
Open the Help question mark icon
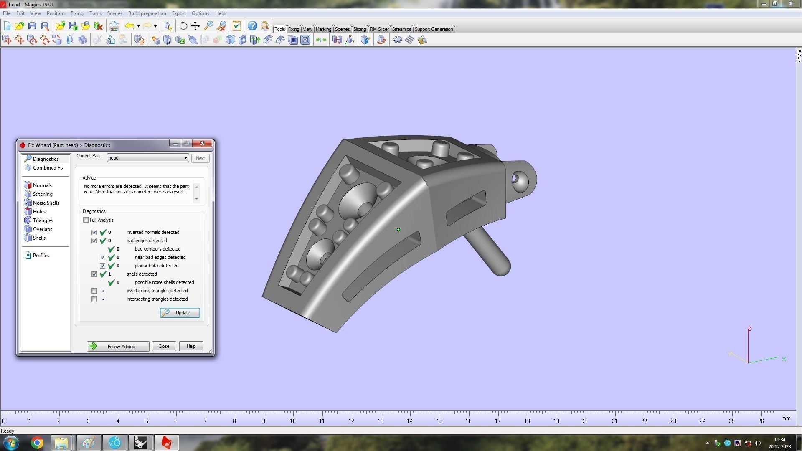pos(252,26)
